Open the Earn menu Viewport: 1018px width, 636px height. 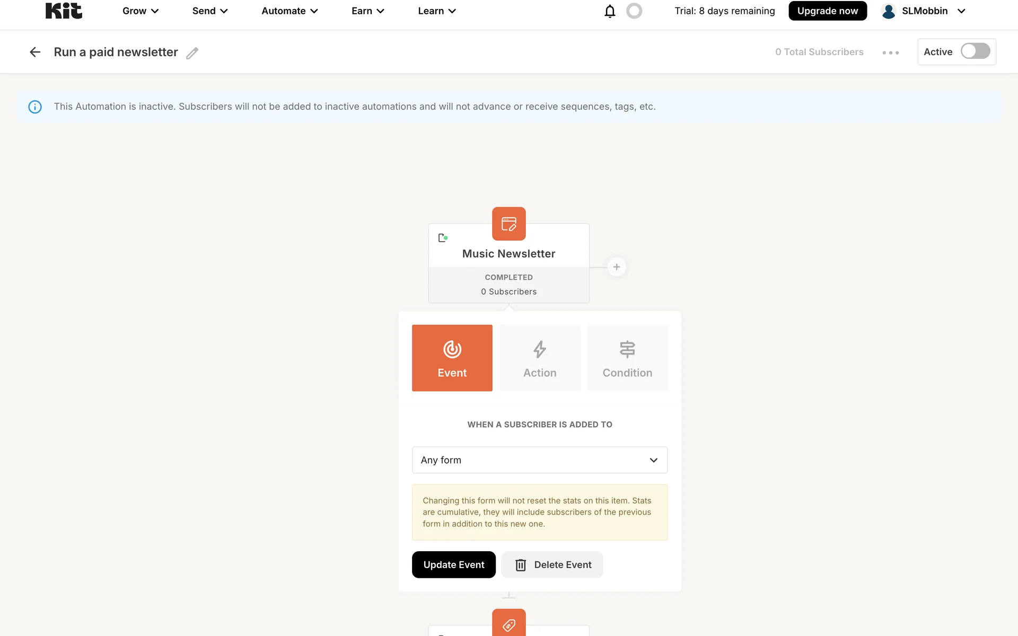click(x=367, y=11)
